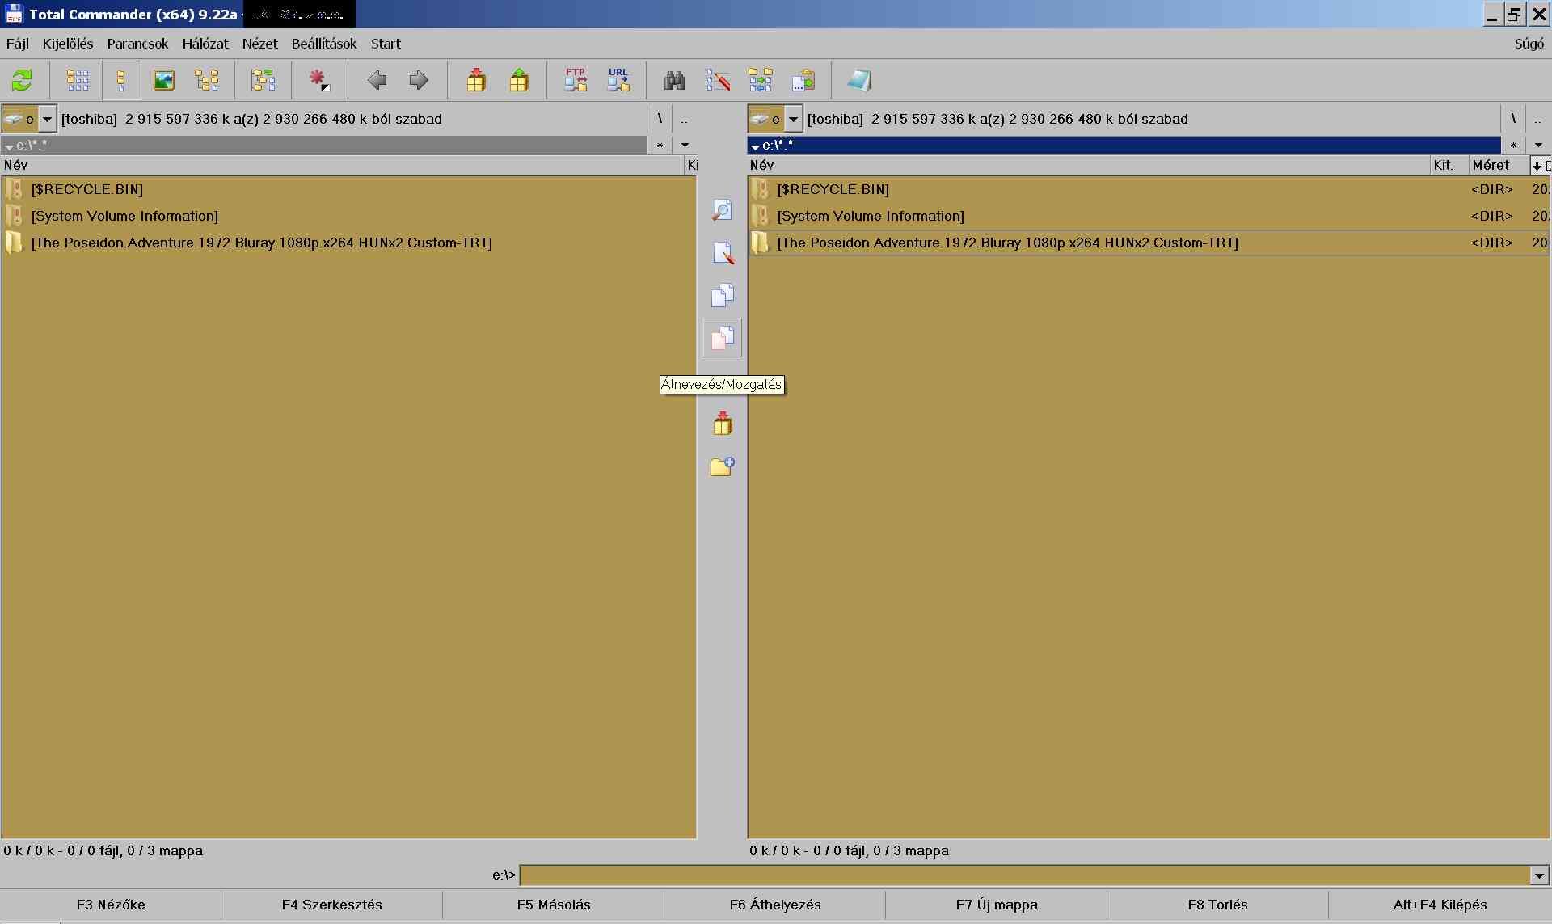Screen dimensions: 1552x924
Task: Click the Synchronize directories icon
Action: click(x=760, y=80)
